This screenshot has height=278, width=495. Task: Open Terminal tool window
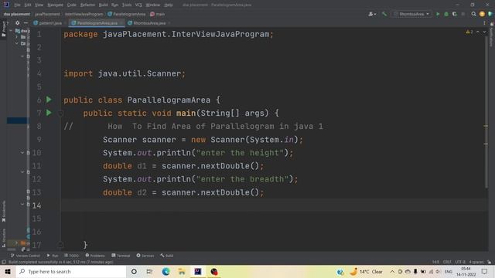(x=121, y=256)
